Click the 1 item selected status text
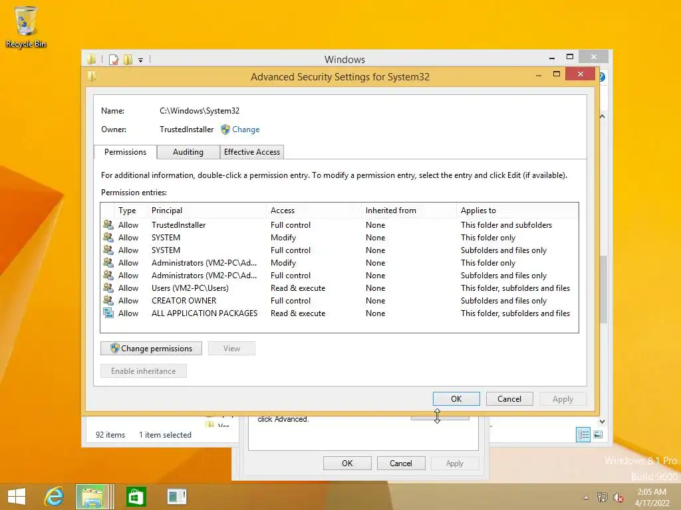The width and height of the screenshot is (681, 510). point(165,434)
